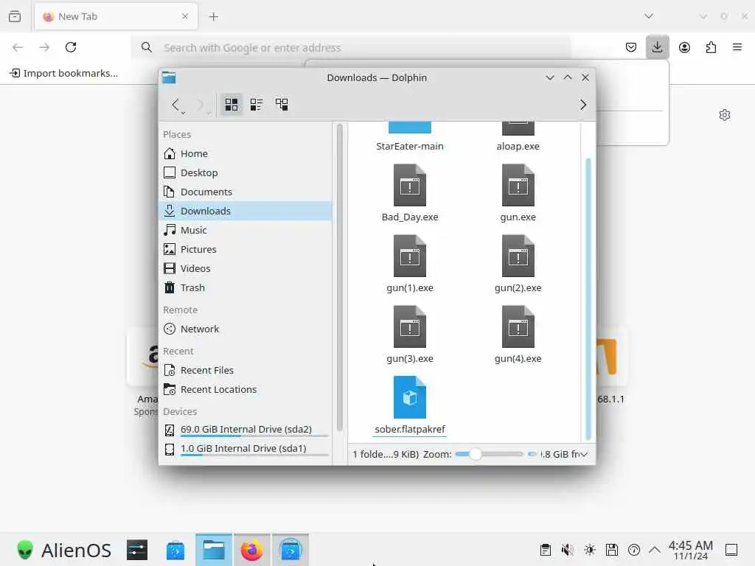The height and width of the screenshot is (566, 755).
Task: Open Firefox downloads panel button
Action: (x=657, y=47)
